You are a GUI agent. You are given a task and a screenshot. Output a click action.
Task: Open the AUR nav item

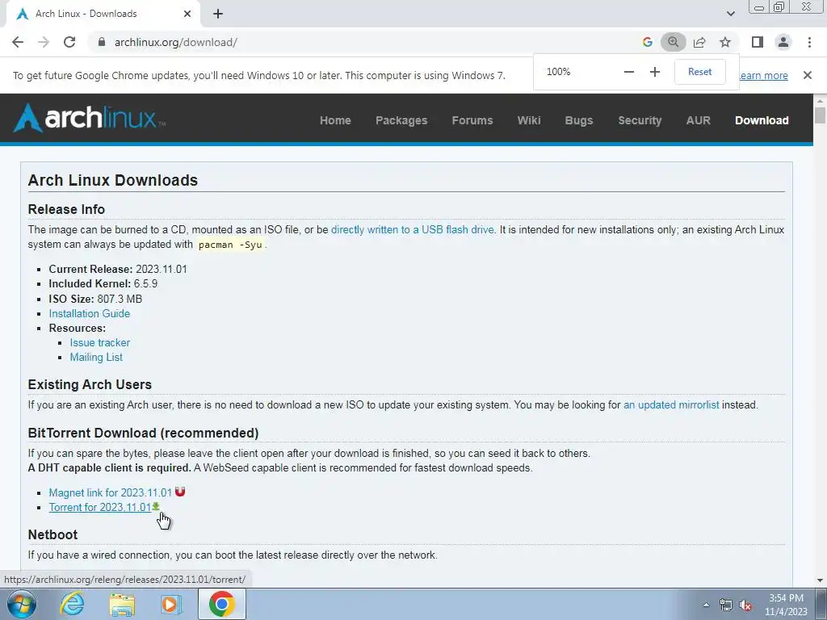tap(698, 120)
